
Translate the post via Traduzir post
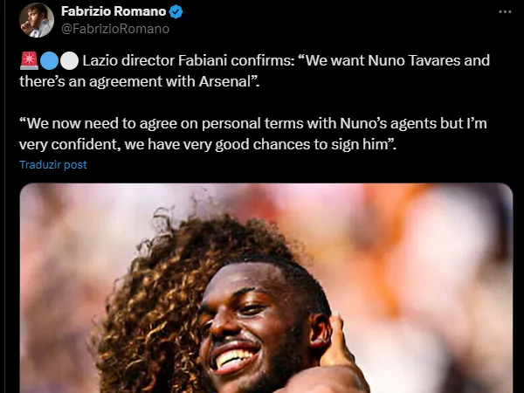[x=53, y=165]
